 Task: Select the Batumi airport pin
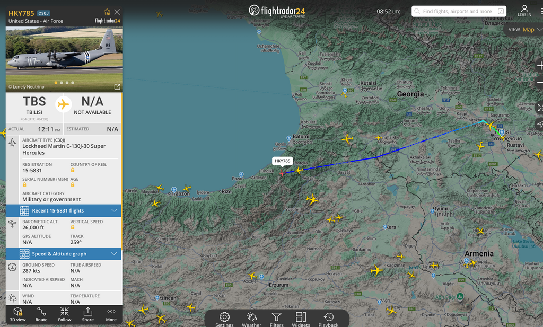pyautogui.click(x=289, y=138)
